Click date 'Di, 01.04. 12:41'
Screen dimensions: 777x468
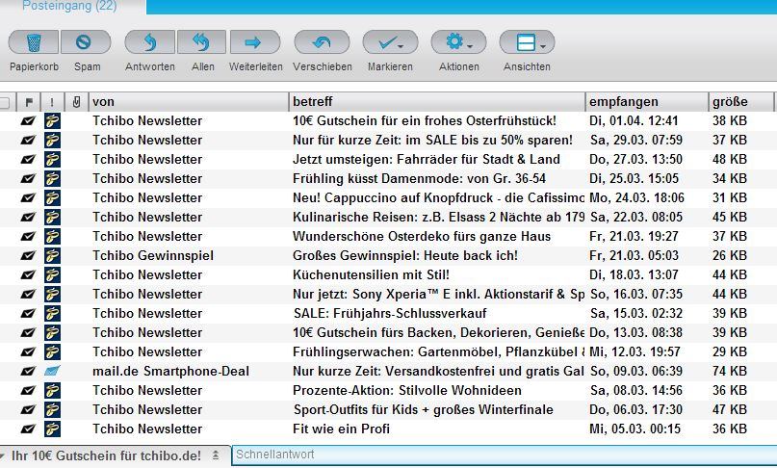[x=634, y=121]
